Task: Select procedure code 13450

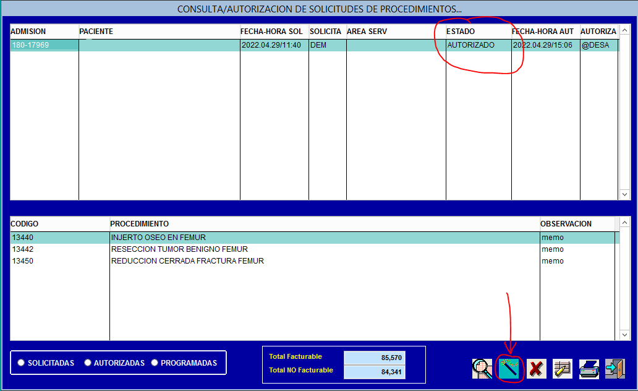Action: 60,261
